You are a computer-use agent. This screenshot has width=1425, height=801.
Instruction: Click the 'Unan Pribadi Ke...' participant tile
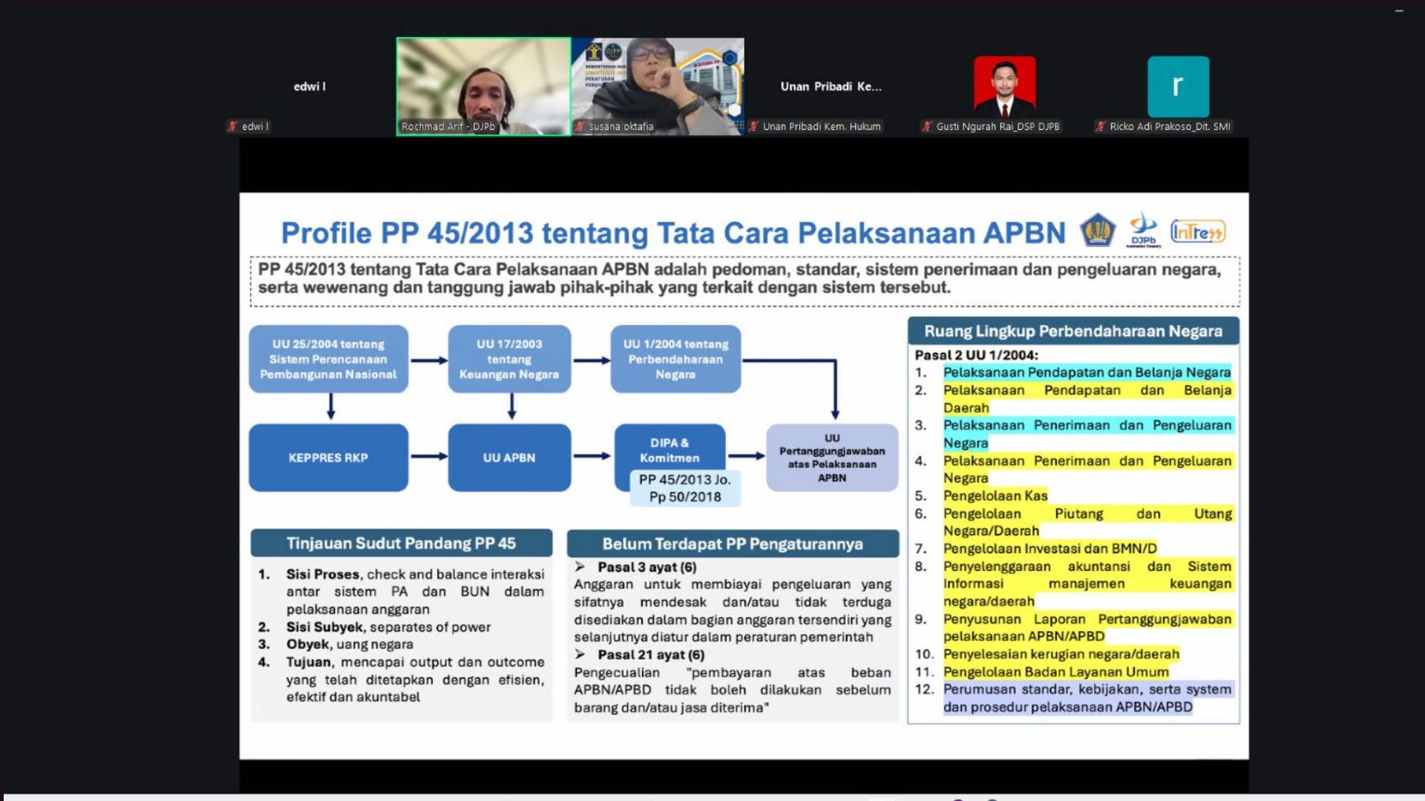pyautogui.click(x=831, y=87)
